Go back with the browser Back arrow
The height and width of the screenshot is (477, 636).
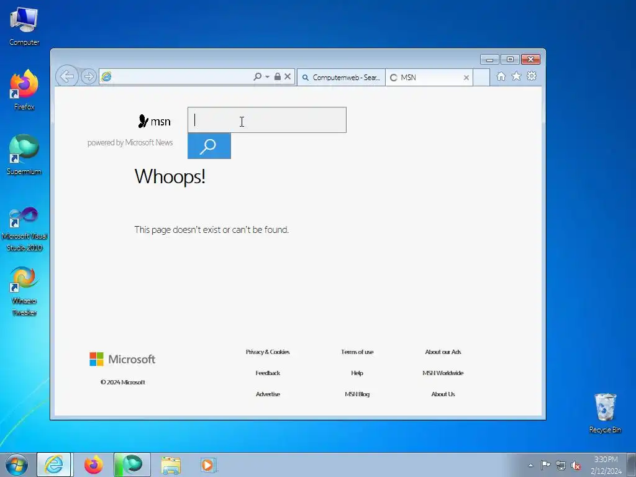pos(67,76)
